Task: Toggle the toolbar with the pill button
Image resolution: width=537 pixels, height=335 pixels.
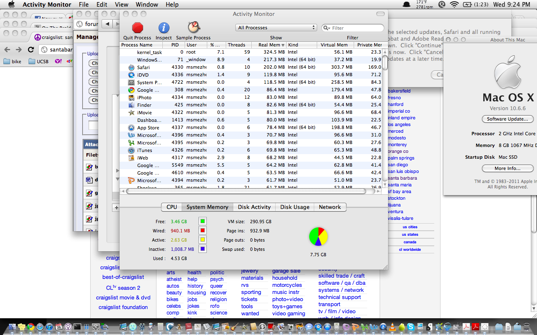Action: click(380, 14)
